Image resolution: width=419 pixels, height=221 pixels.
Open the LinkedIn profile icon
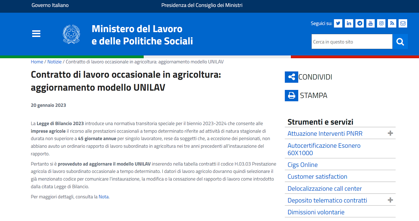pos(348,23)
